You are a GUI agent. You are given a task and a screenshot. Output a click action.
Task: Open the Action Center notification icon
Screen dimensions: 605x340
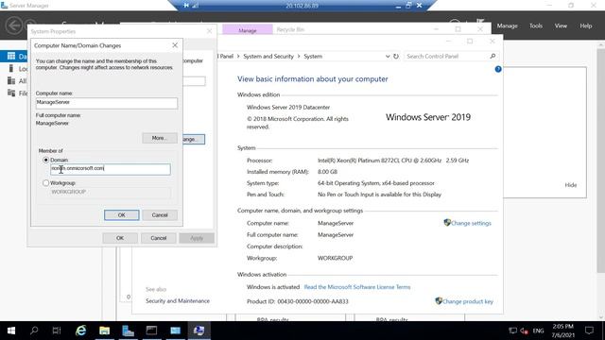pos(589,331)
